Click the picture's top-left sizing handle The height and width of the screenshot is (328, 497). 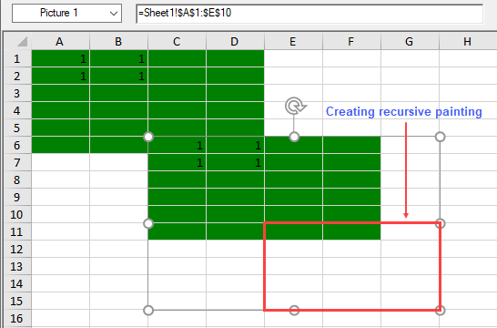(x=148, y=137)
